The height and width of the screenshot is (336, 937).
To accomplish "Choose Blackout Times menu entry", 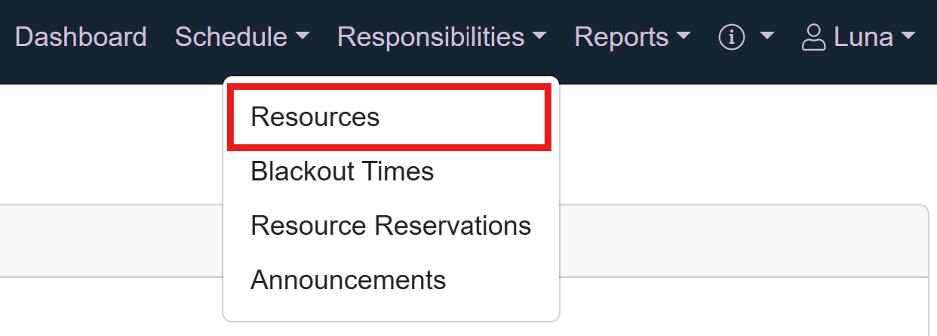I will pos(343,171).
